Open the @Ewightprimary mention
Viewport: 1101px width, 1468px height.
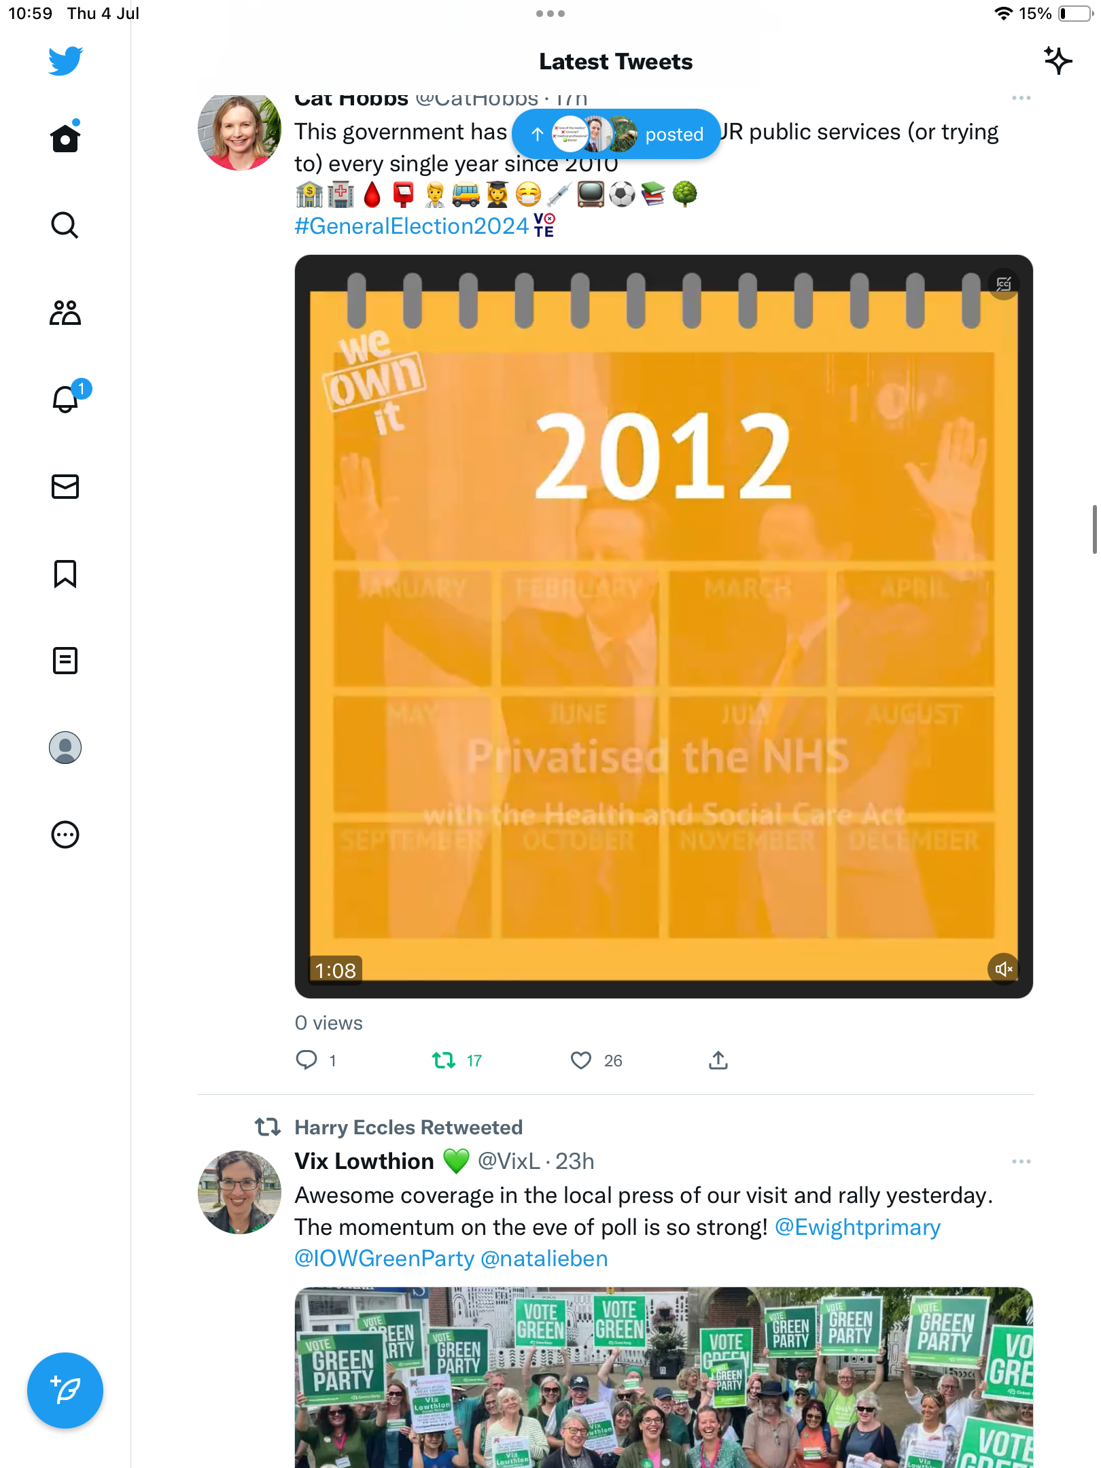(858, 1227)
